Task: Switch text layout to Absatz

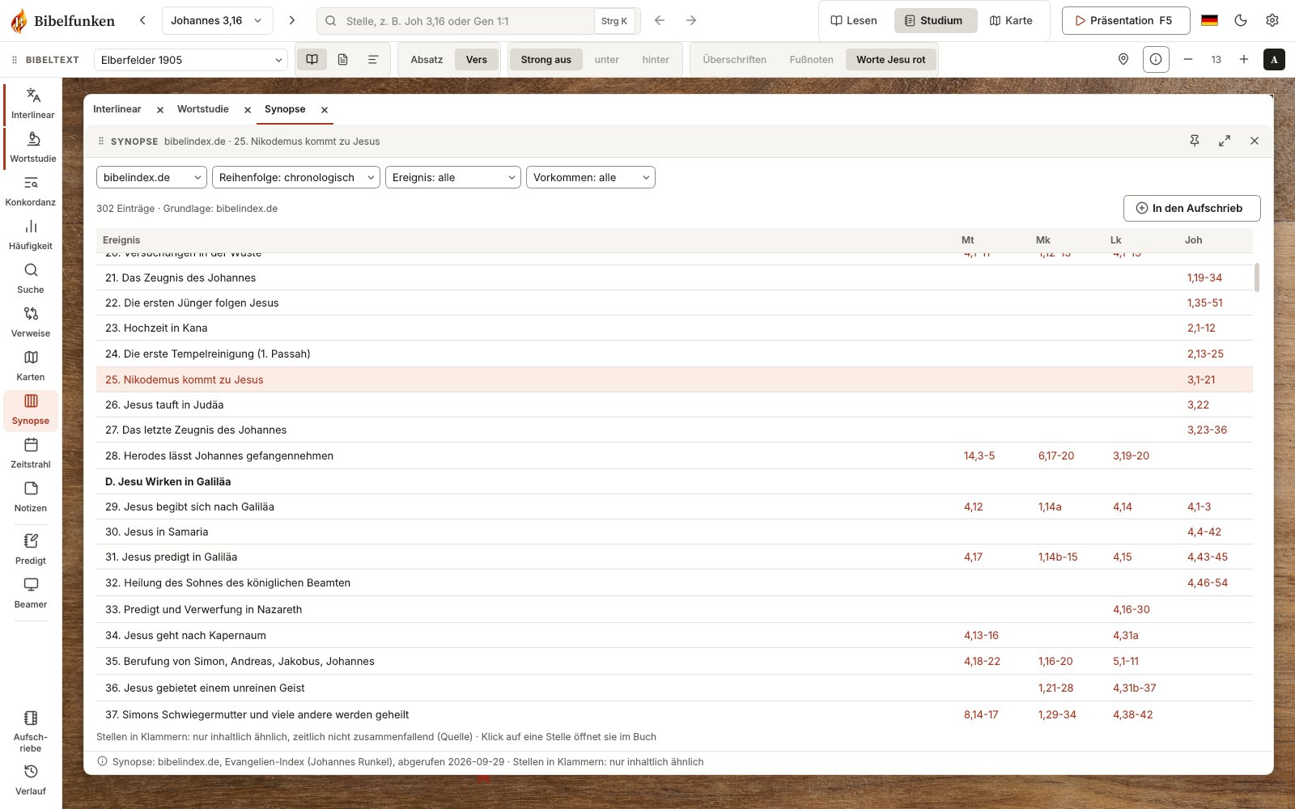Action: [427, 59]
